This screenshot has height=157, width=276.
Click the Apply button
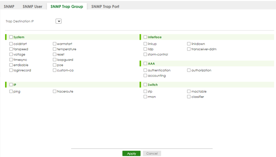point(131,154)
